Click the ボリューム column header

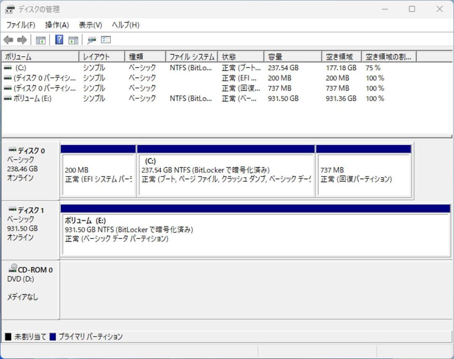[40, 56]
